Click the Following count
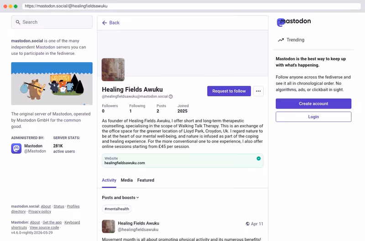The height and width of the screenshot is (241, 365). click(x=137, y=109)
